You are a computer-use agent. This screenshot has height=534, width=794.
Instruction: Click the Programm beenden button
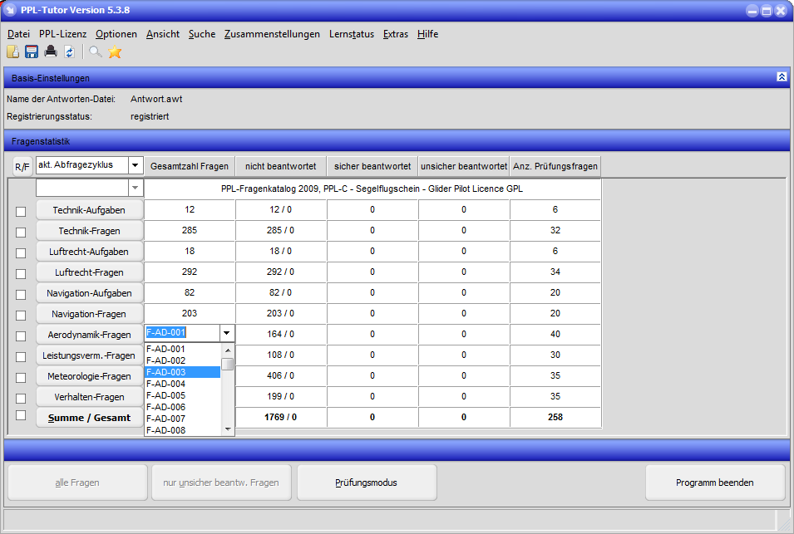coord(714,483)
